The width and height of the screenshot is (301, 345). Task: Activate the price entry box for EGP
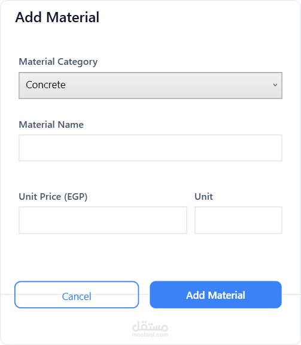pos(103,220)
